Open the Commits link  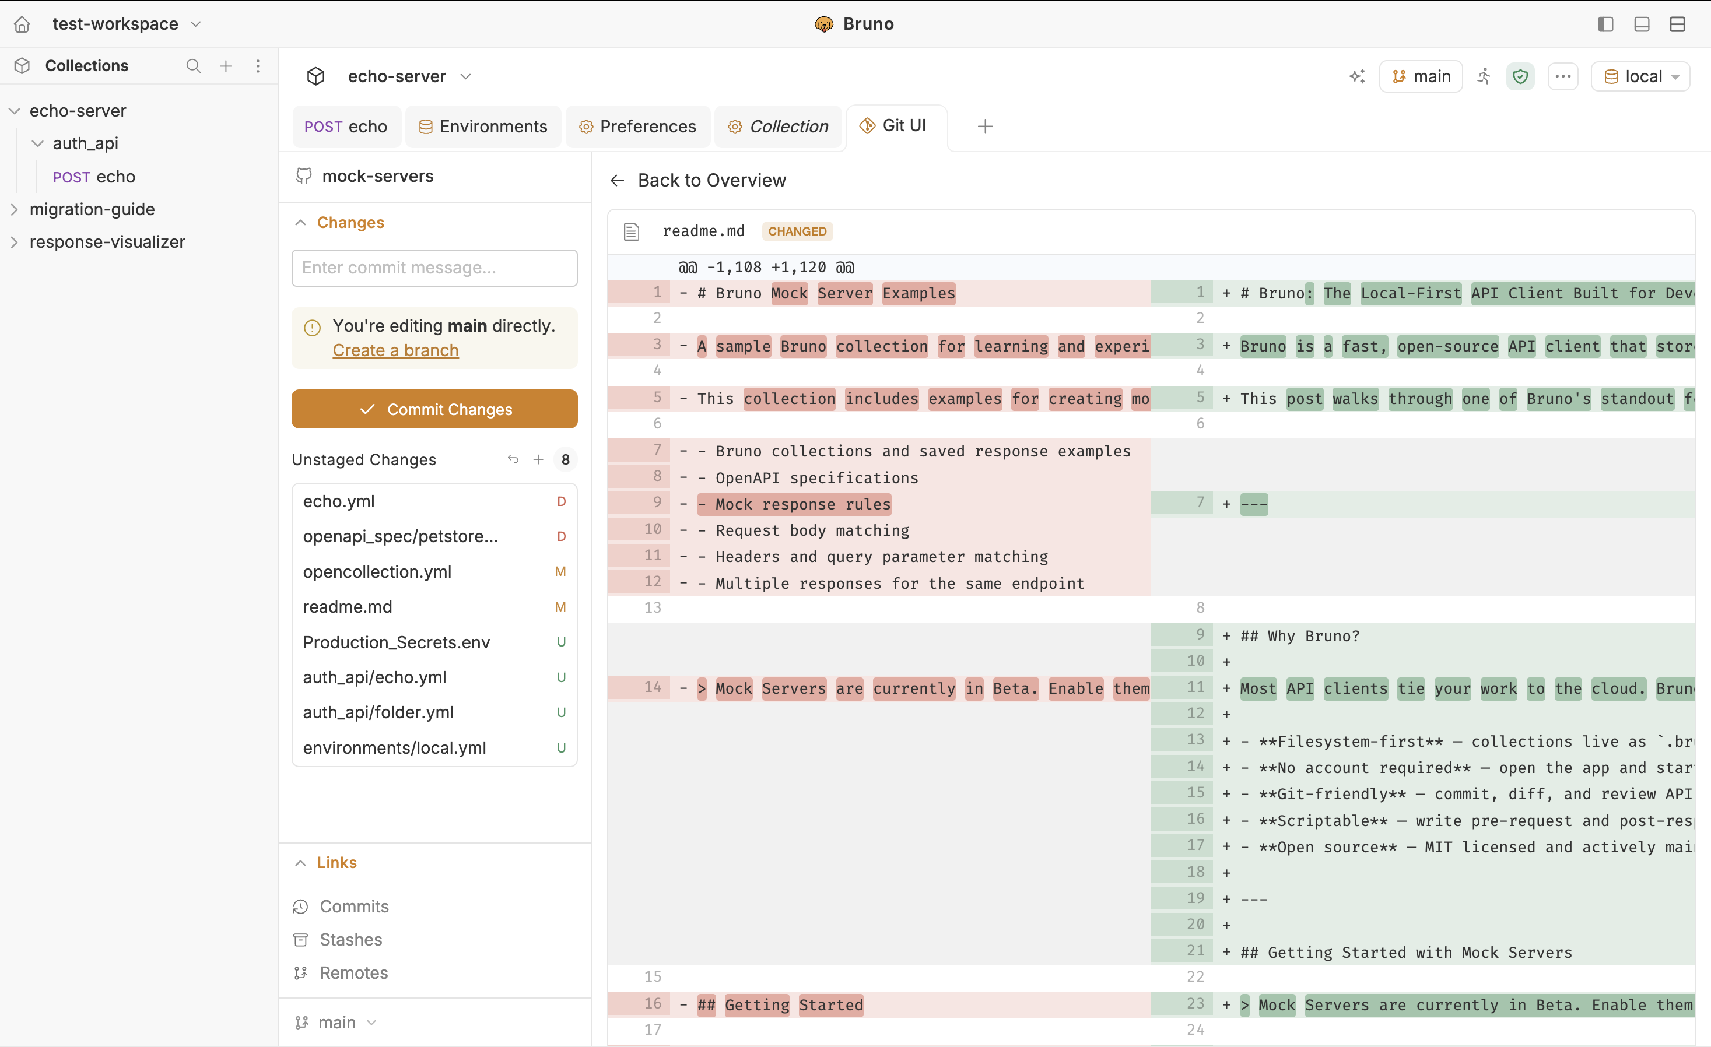354,907
